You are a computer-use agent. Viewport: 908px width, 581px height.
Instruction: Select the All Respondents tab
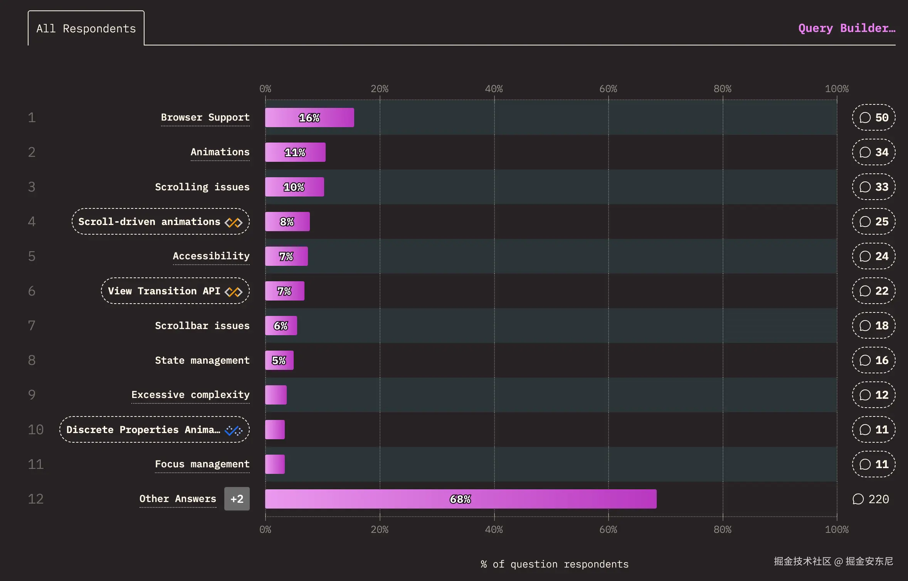pos(86,29)
